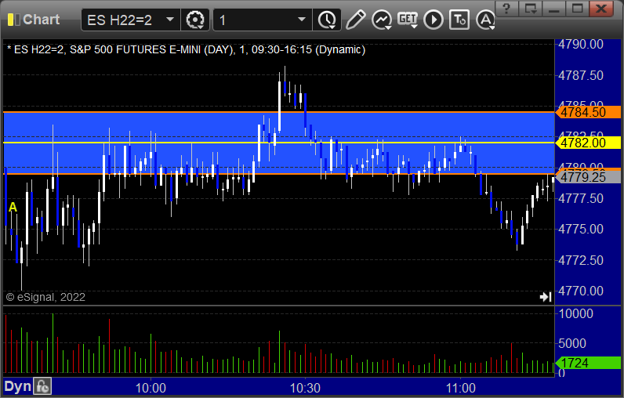Click the 4775.00 price axis label

click(581, 229)
